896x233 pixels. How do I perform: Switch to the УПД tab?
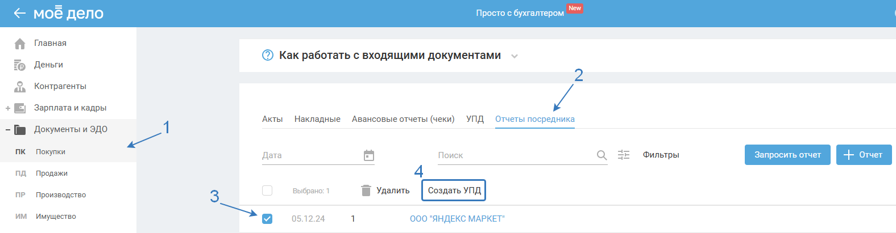pos(475,119)
